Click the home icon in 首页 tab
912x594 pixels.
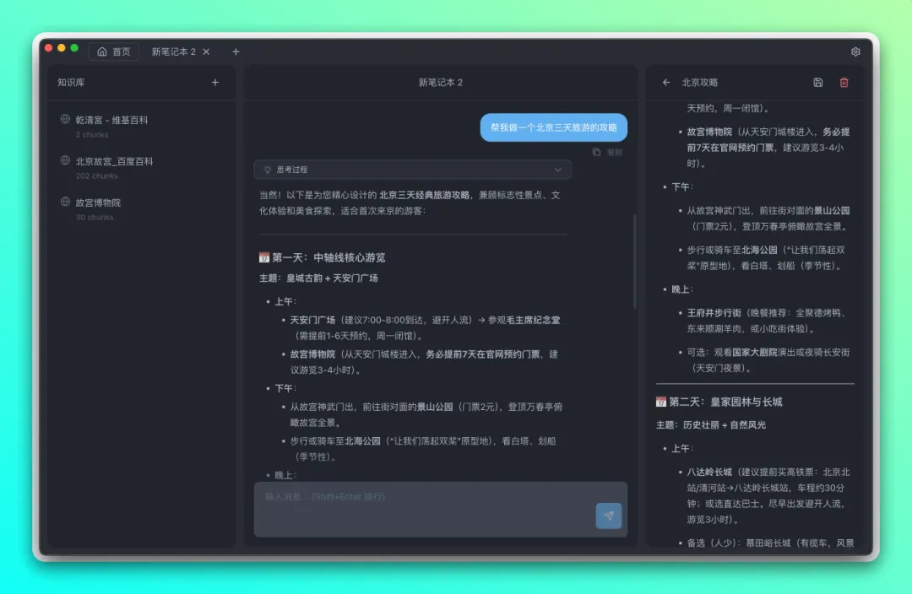[102, 51]
